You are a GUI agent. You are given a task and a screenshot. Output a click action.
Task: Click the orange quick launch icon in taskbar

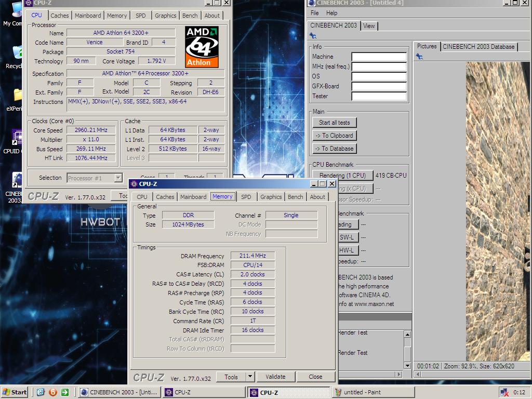click(53, 392)
